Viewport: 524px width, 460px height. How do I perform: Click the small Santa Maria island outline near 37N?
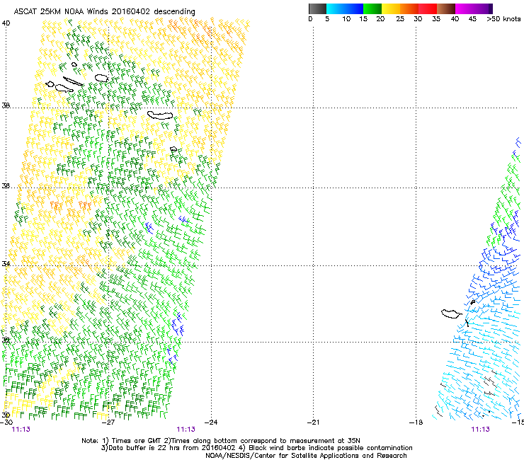(x=173, y=149)
